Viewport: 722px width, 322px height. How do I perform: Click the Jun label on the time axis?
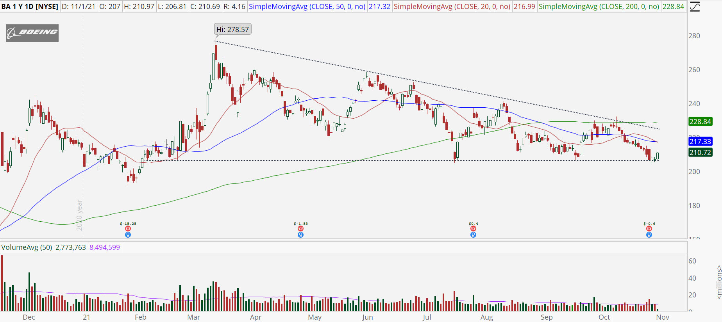coord(367,317)
